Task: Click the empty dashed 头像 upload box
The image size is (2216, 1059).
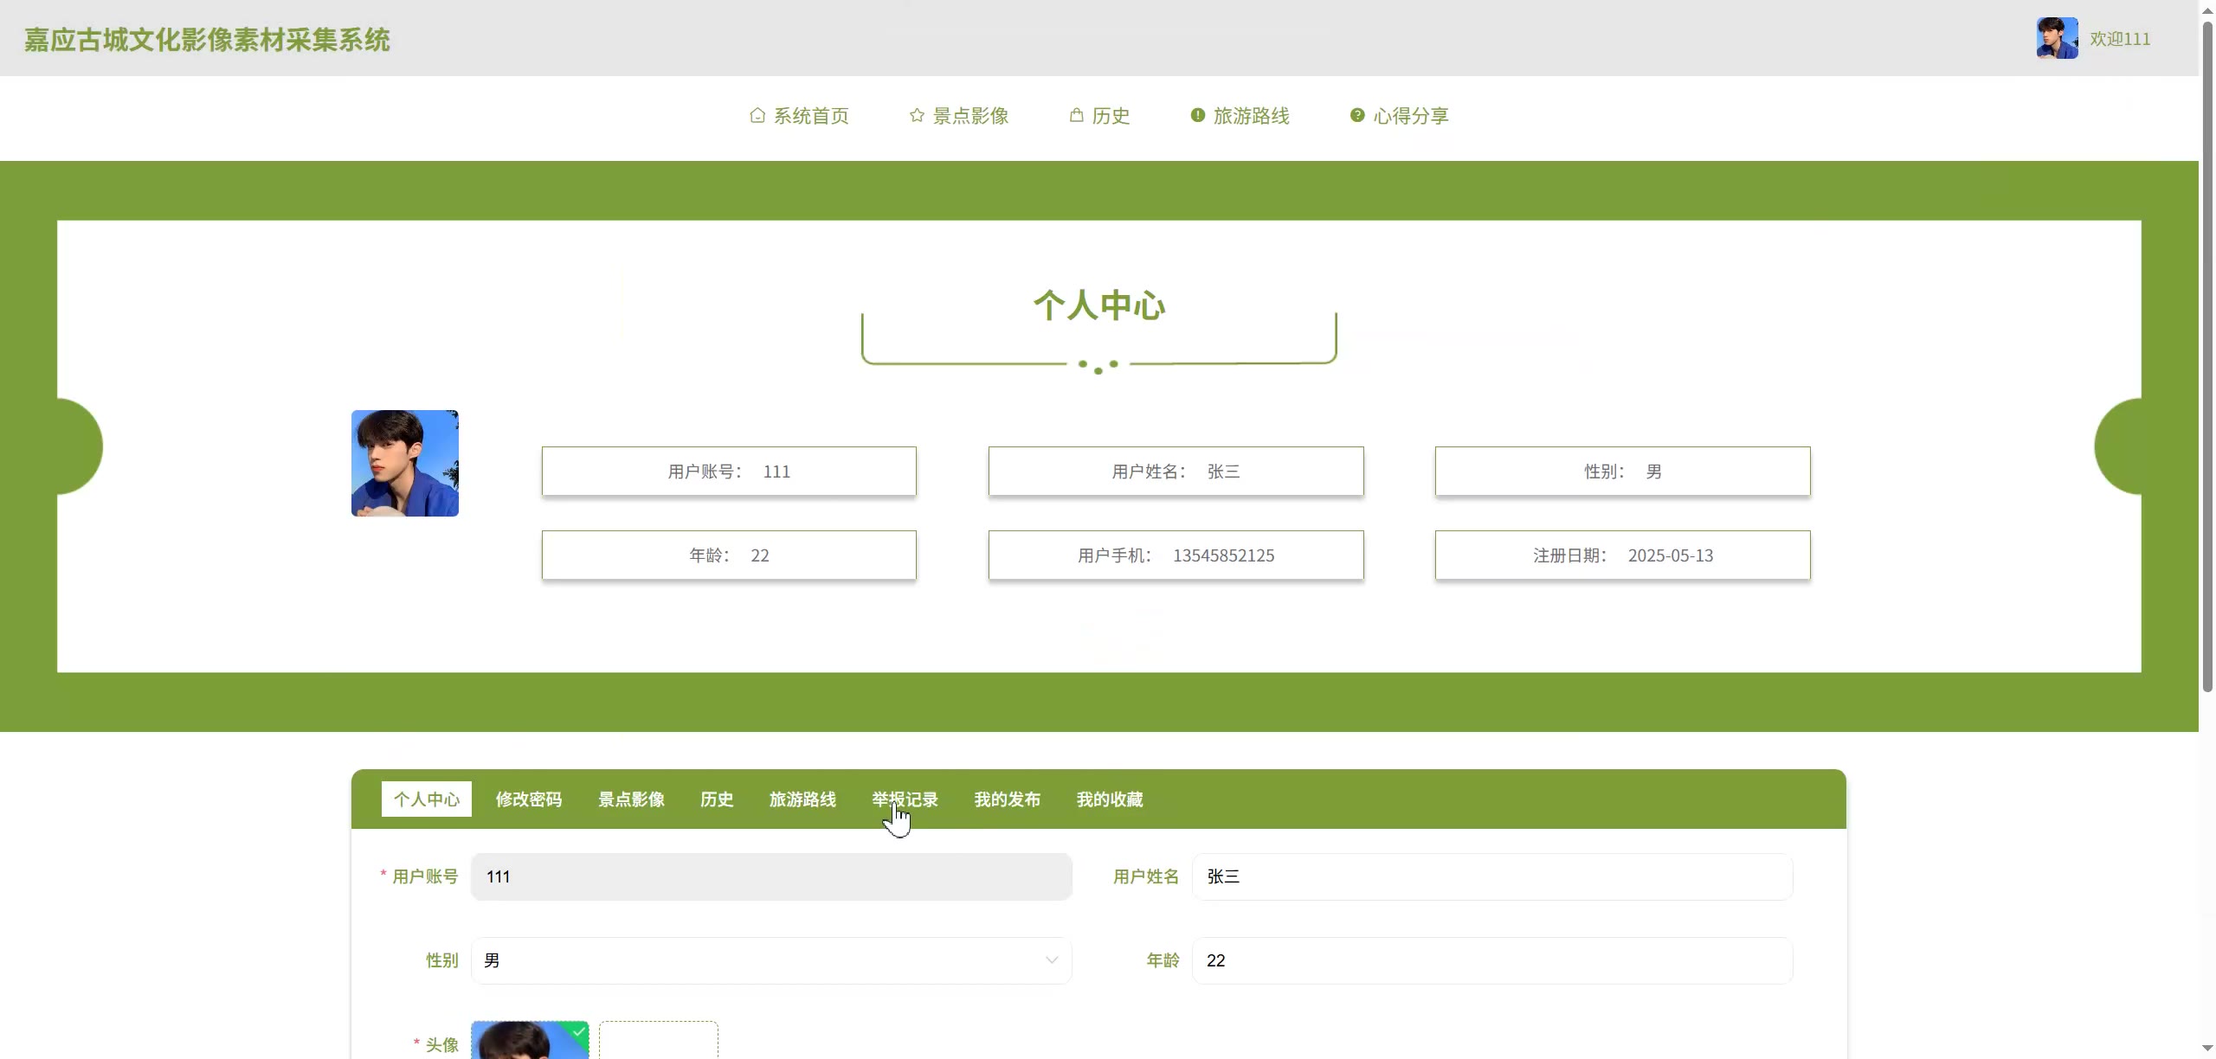Action: coord(658,1042)
